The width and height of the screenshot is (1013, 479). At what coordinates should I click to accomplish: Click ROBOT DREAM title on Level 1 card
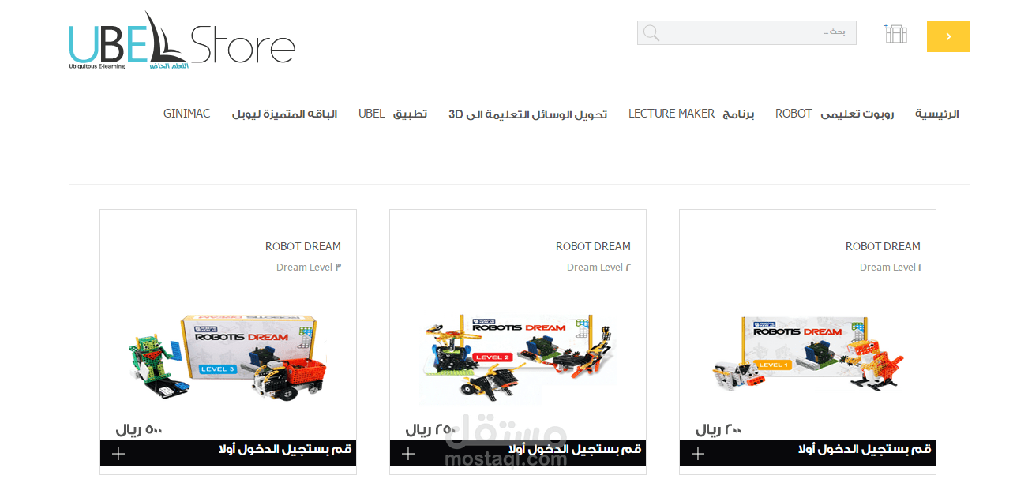point(883,246)
